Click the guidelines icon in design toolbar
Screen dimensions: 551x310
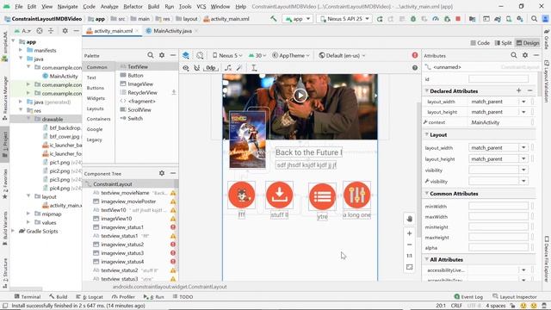254,68
